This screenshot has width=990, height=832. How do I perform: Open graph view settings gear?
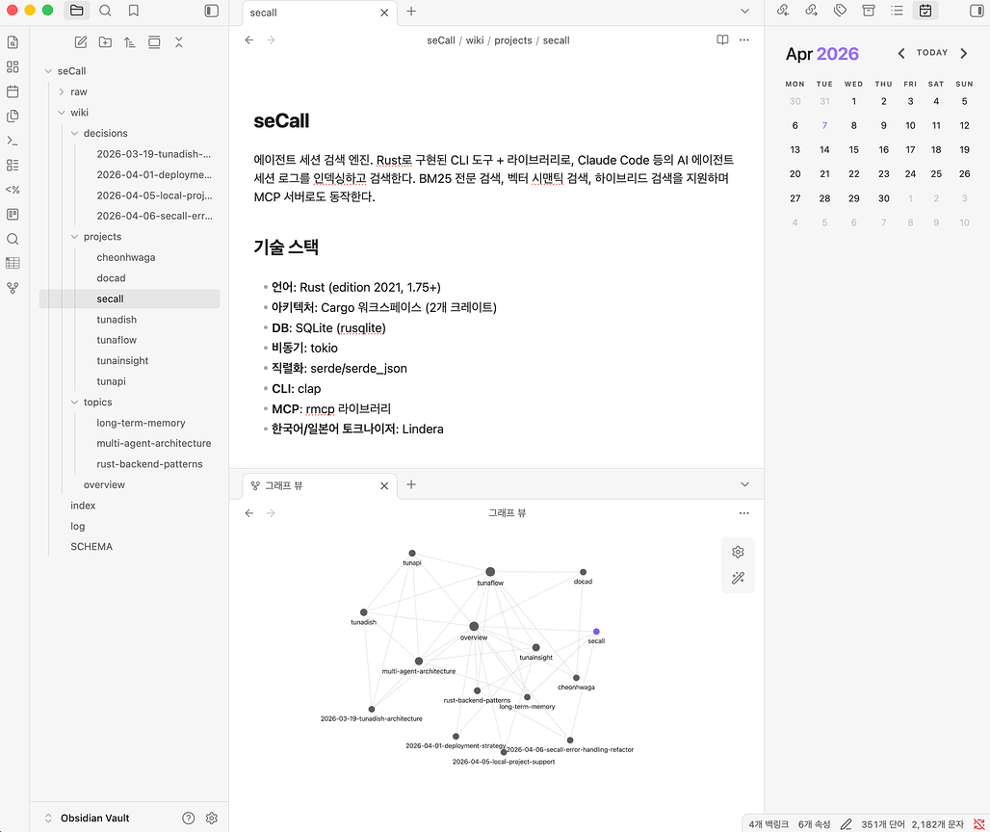(x=738, y=553)
